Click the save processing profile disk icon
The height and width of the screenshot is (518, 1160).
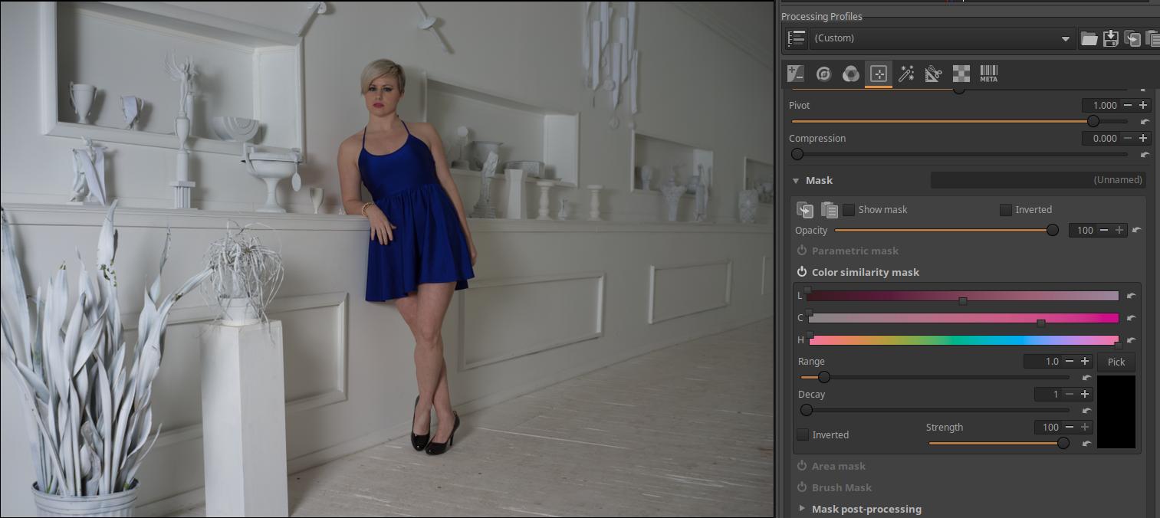pos(1110,38)
